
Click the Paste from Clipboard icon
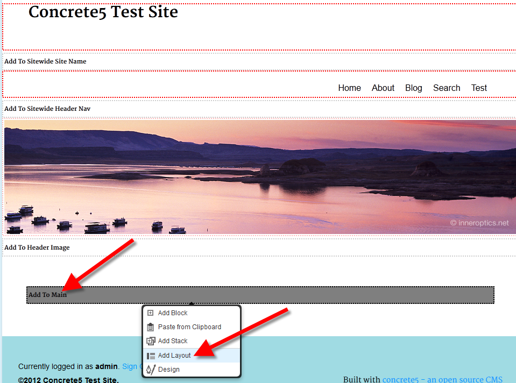coord(151,327)
